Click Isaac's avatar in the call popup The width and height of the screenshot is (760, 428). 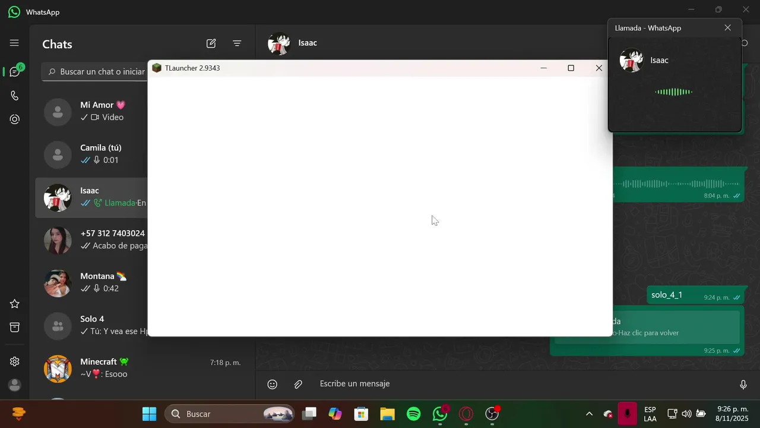point(632,60)
